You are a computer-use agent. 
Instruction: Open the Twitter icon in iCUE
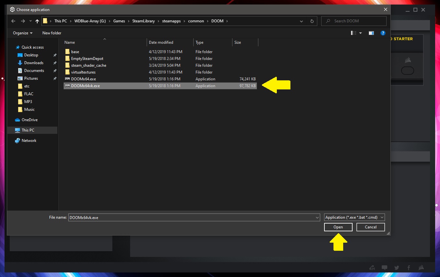click(x=397, y=268)
